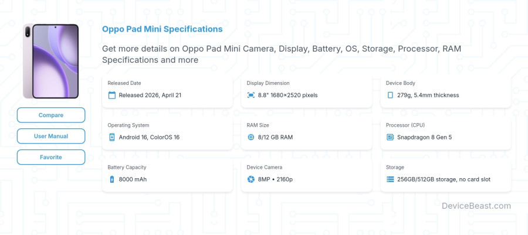Select text "8000 mAh"
528x235 pixels.
click(x=133, y=179)
